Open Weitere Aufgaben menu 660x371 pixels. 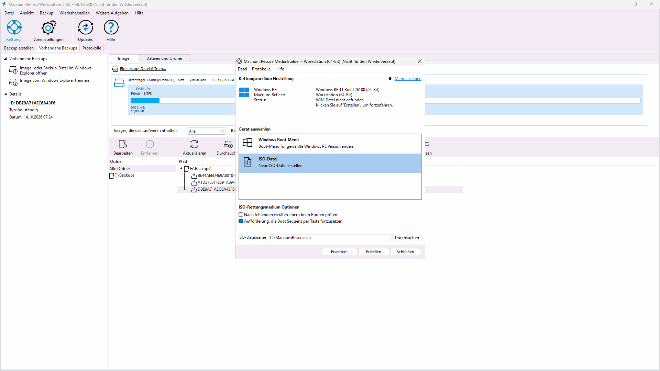coord(112,13)
